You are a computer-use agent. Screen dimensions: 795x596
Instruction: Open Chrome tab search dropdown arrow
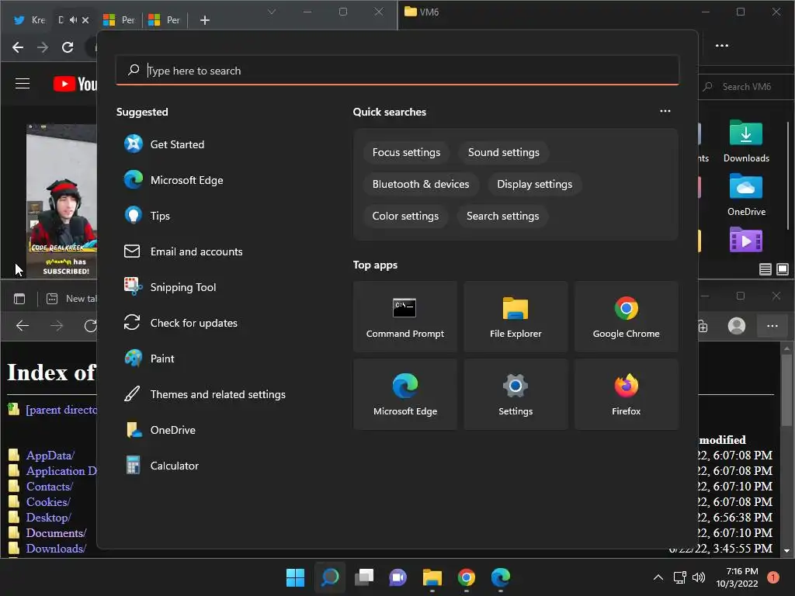tap(272, 12)
